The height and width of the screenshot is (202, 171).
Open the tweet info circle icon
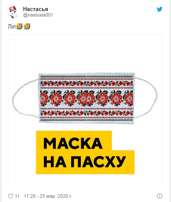pyautogui.click(x=160, y=196)
